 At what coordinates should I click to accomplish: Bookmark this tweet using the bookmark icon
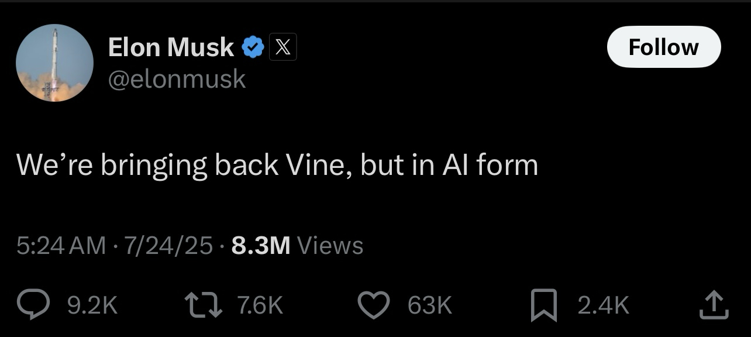tap(545, 306)
